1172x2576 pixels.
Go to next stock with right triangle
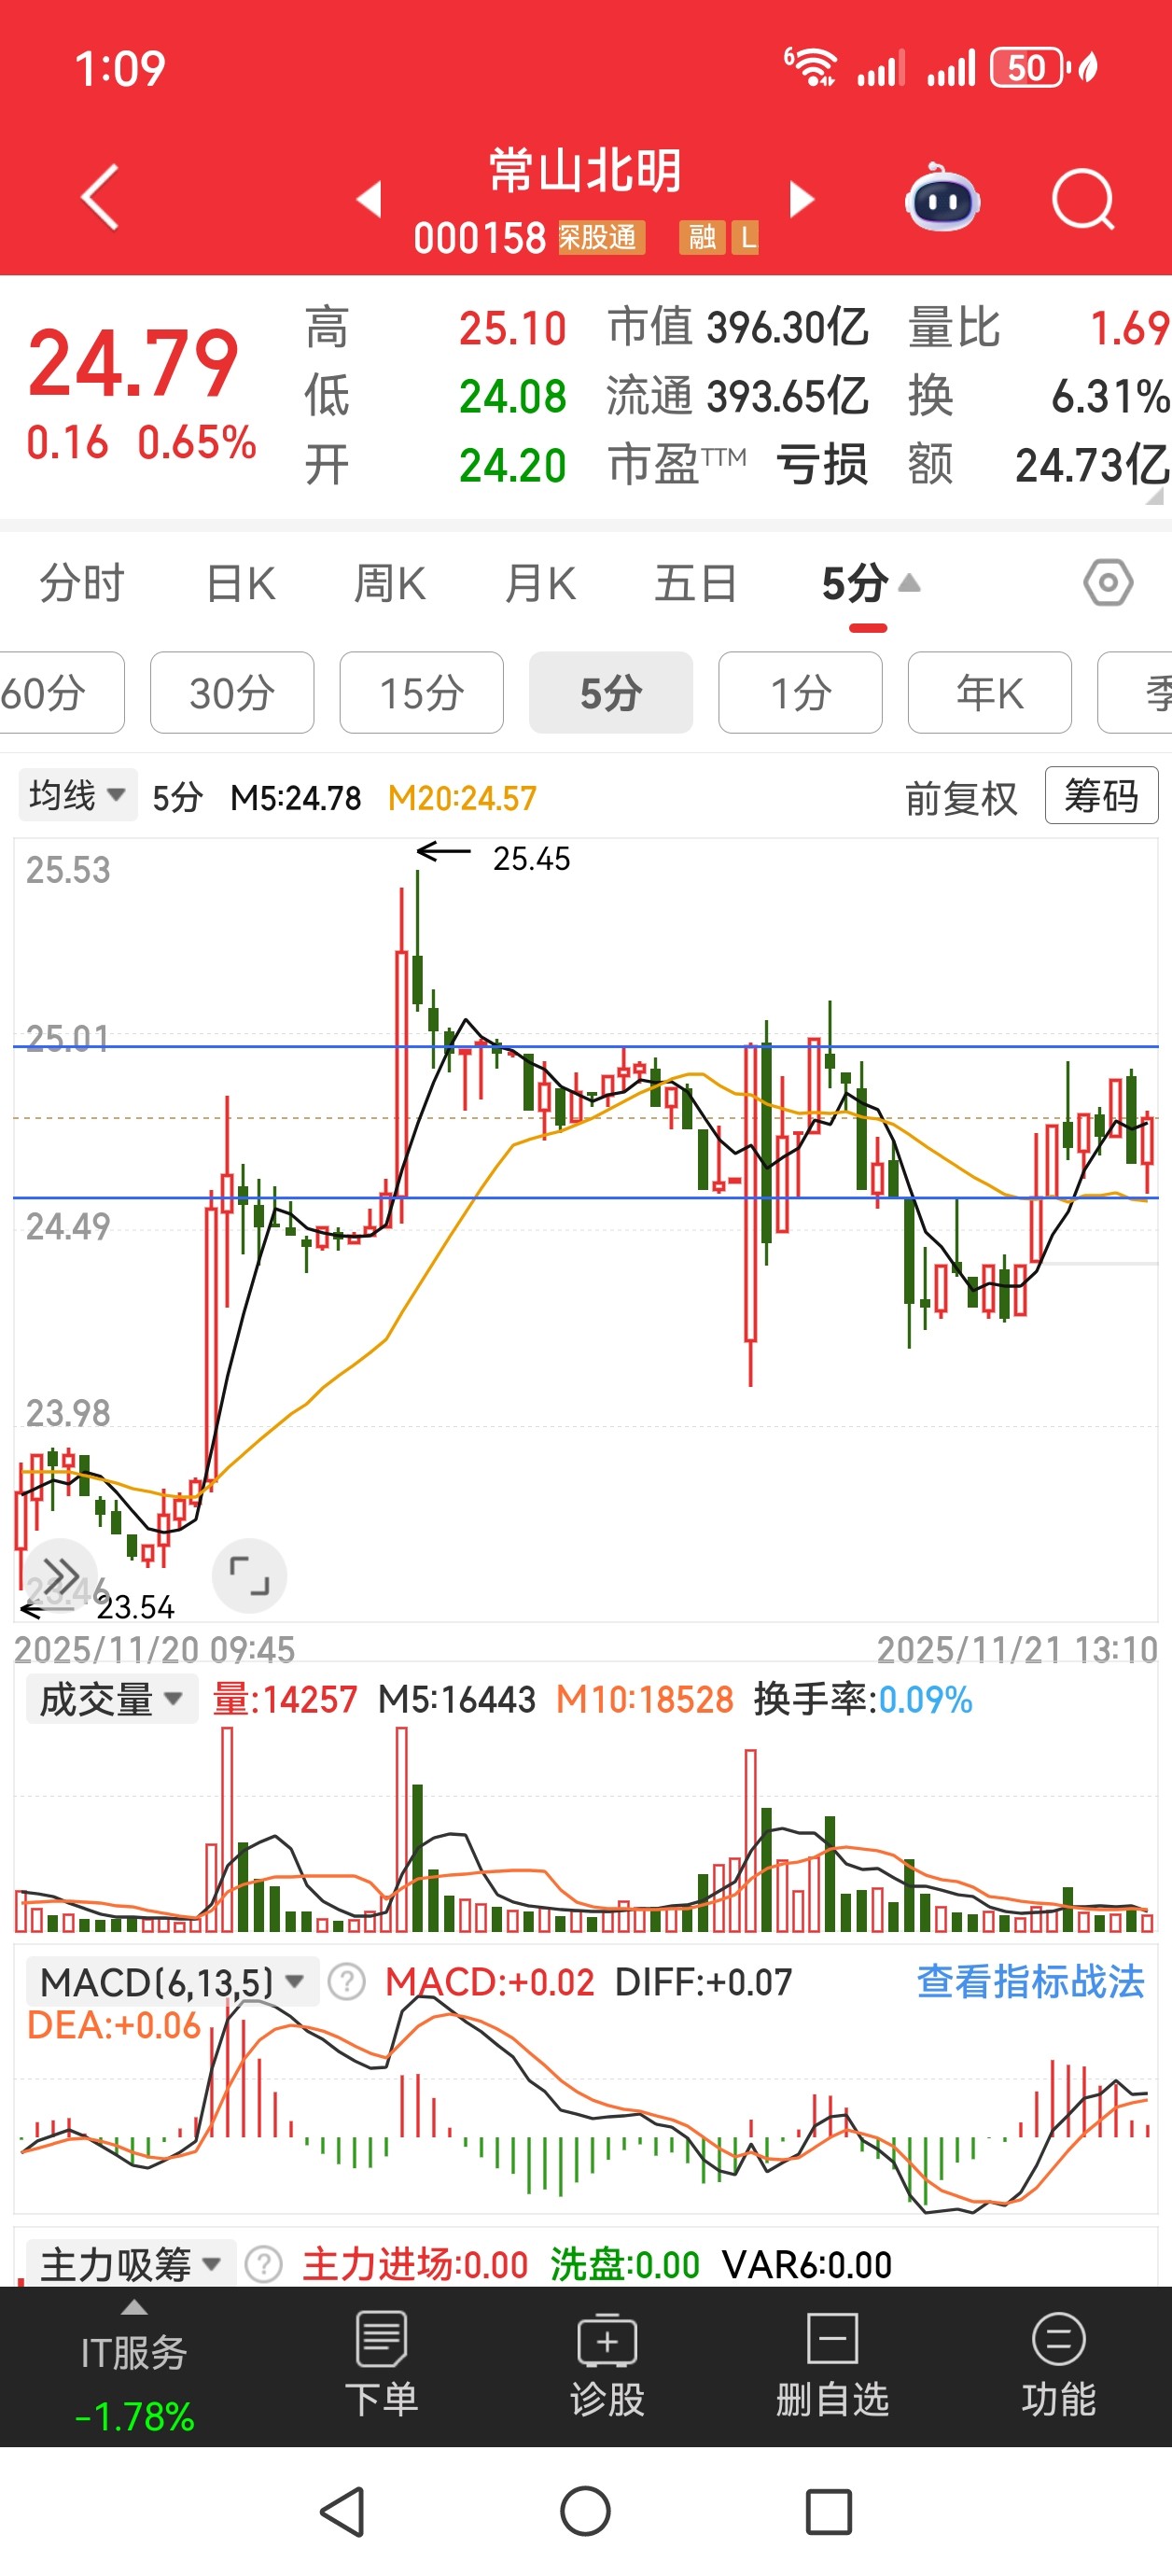tap(801, 199)
